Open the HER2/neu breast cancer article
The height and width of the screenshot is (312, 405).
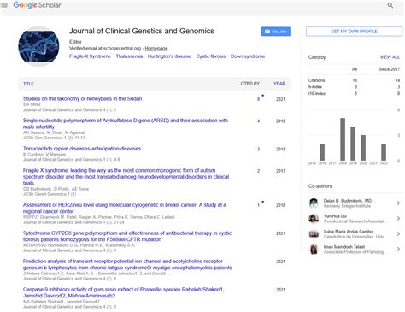click(x=125, y=208)
